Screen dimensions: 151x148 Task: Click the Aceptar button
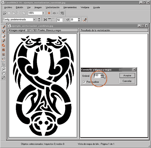coord(127,75)
